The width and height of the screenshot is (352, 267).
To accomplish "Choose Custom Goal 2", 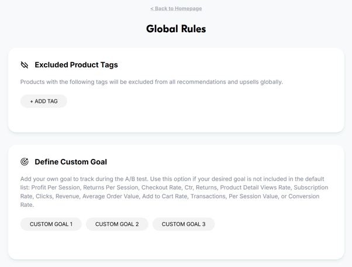I will pos(117,224).
